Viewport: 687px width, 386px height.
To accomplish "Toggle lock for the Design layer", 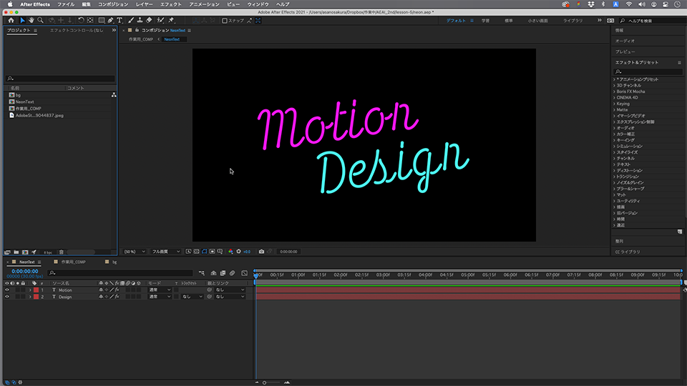I will coord(23,297).
